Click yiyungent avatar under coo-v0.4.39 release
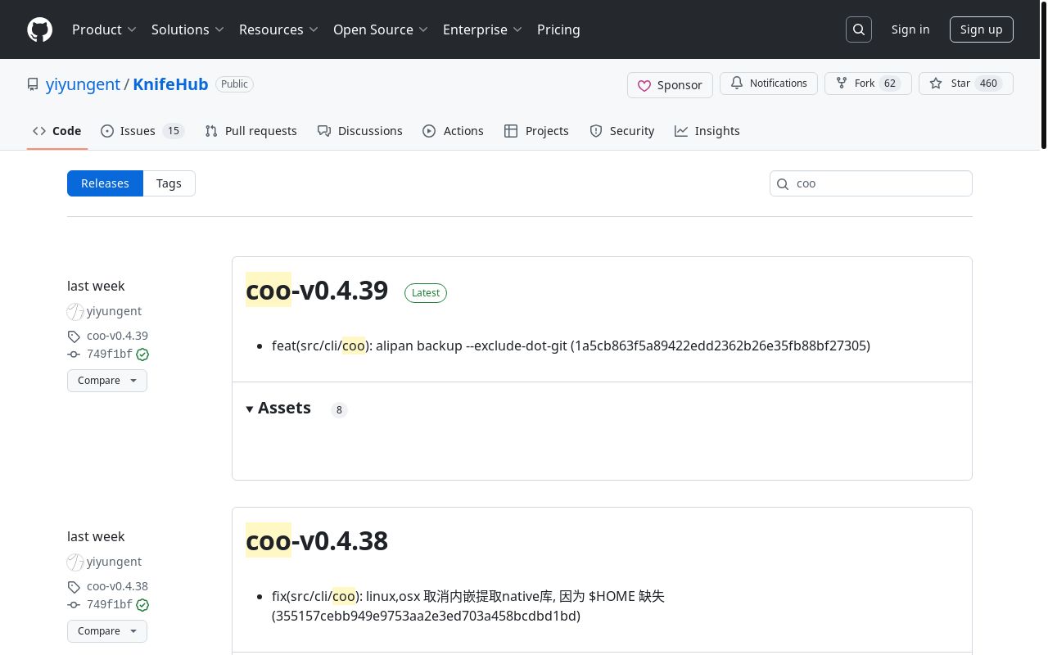This screenshot has height=655, width=1048. (x=75, y=311)
